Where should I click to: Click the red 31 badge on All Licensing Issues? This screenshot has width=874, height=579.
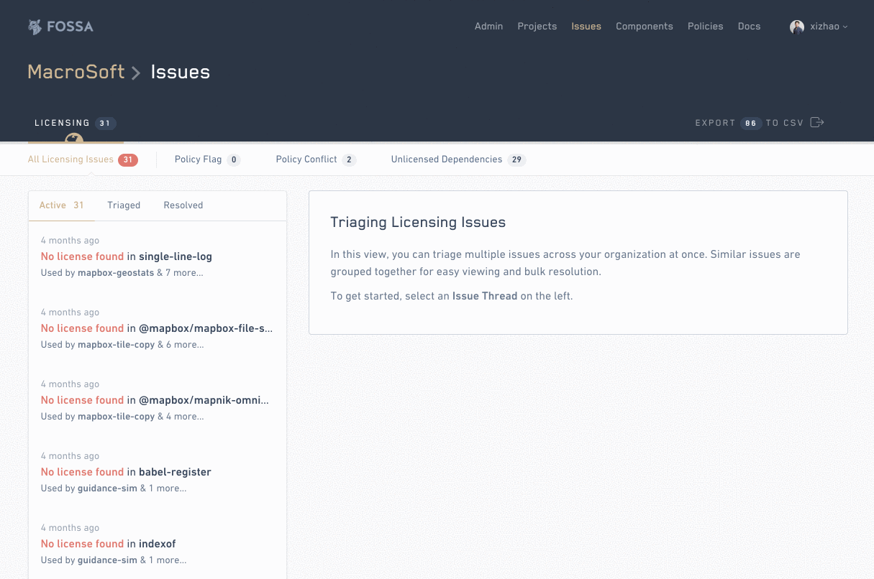tap(128, 160)
